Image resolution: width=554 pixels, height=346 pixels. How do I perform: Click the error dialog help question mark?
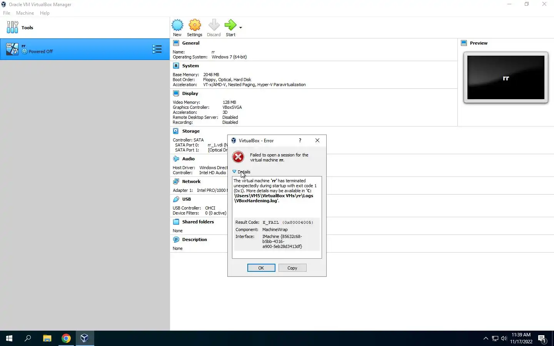pos(300,141)
